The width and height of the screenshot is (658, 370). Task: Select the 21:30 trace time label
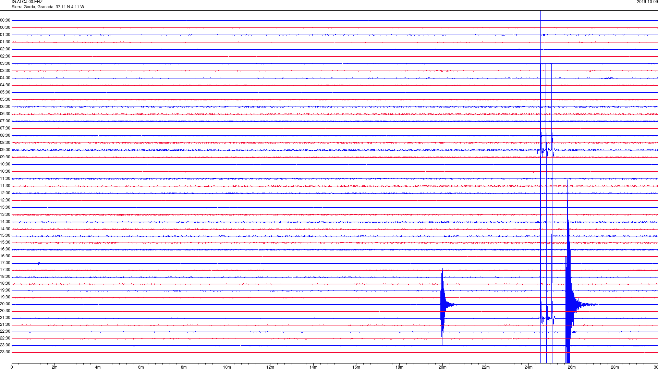tap(5, 324)
